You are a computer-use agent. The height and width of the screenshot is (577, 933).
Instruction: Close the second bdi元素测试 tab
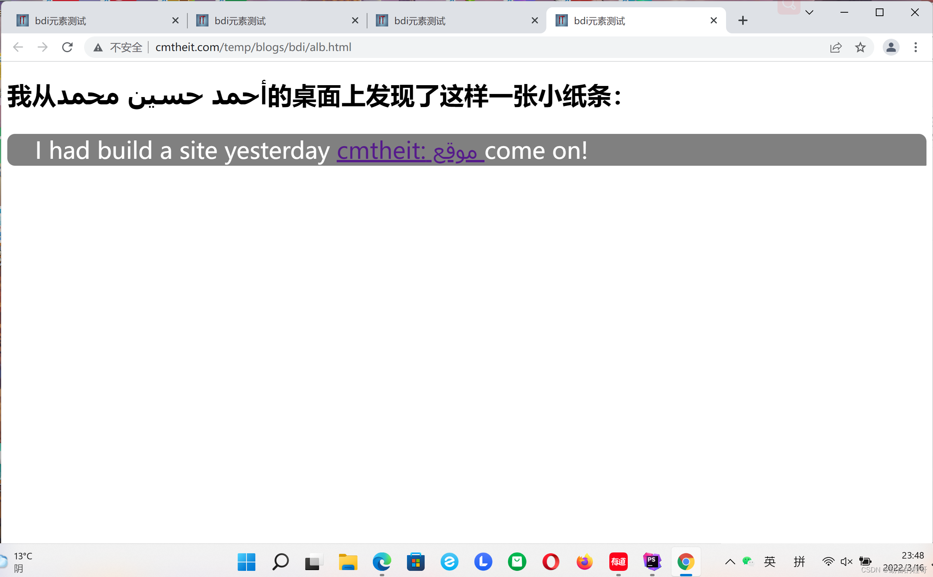pyautogui.click(x=355, y=21)
